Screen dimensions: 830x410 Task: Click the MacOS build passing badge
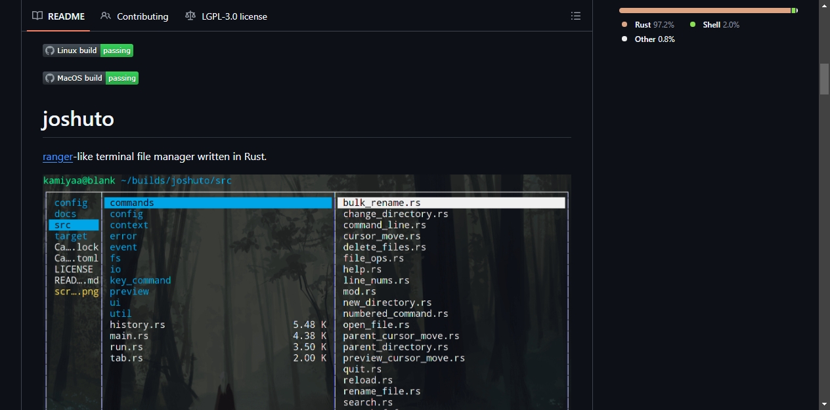point(91,78)
